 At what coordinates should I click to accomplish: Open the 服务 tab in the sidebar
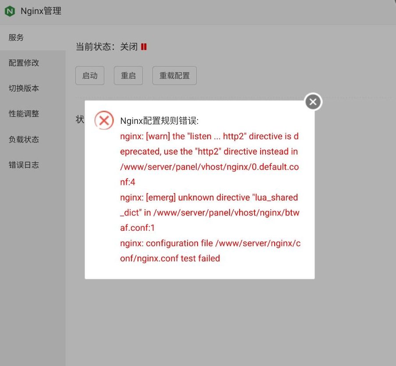33,37
